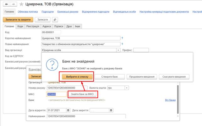This screenshot has height=126, width=202.
Task: Open calendar picker for opening date
Action: pyautogui.click(x=67, y=111)
